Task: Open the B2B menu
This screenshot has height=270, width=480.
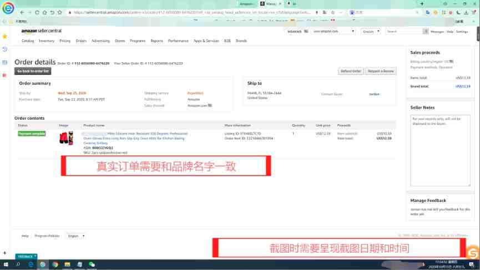Action: coord(227,40)
